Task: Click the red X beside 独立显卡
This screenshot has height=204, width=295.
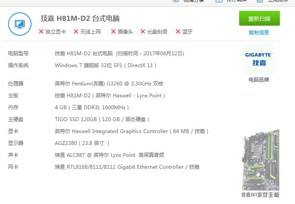Action: point(41,31)
